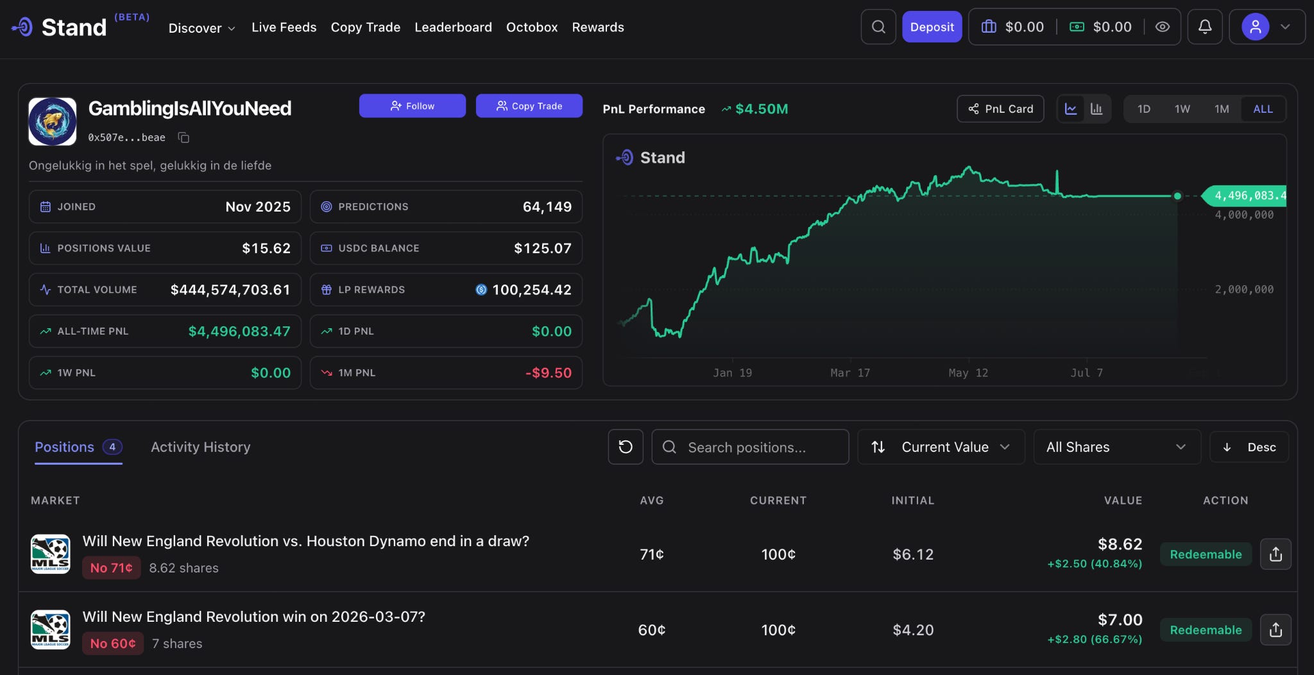Expand the Discover menu
Image resolution: width=1314 pixels, height=675 pixels.
(x=202, y=28)
